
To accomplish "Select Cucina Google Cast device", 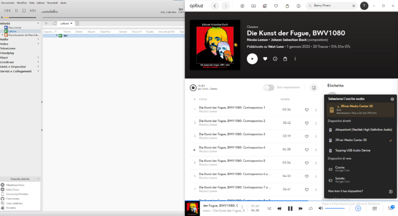I will 360,169.
